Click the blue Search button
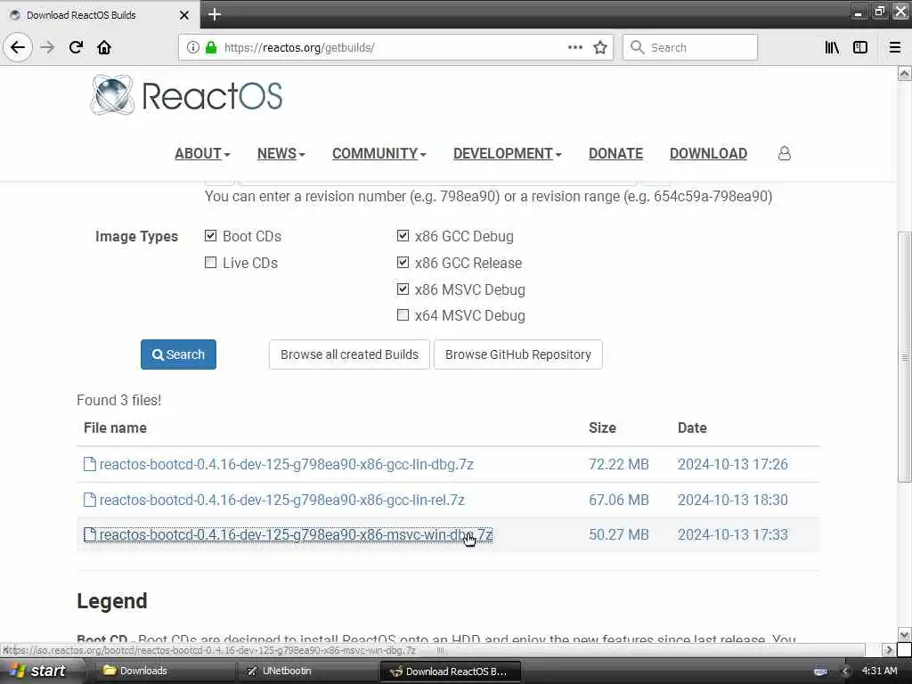 (x=178, y=354)
